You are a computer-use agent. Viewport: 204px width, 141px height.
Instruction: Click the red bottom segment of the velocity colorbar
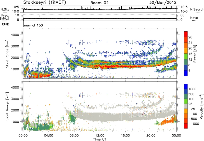tap(186, 126)
